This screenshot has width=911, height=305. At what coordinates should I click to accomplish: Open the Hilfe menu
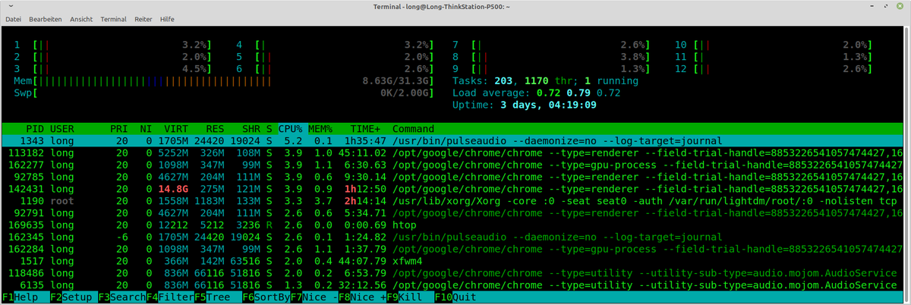(167, 18)
